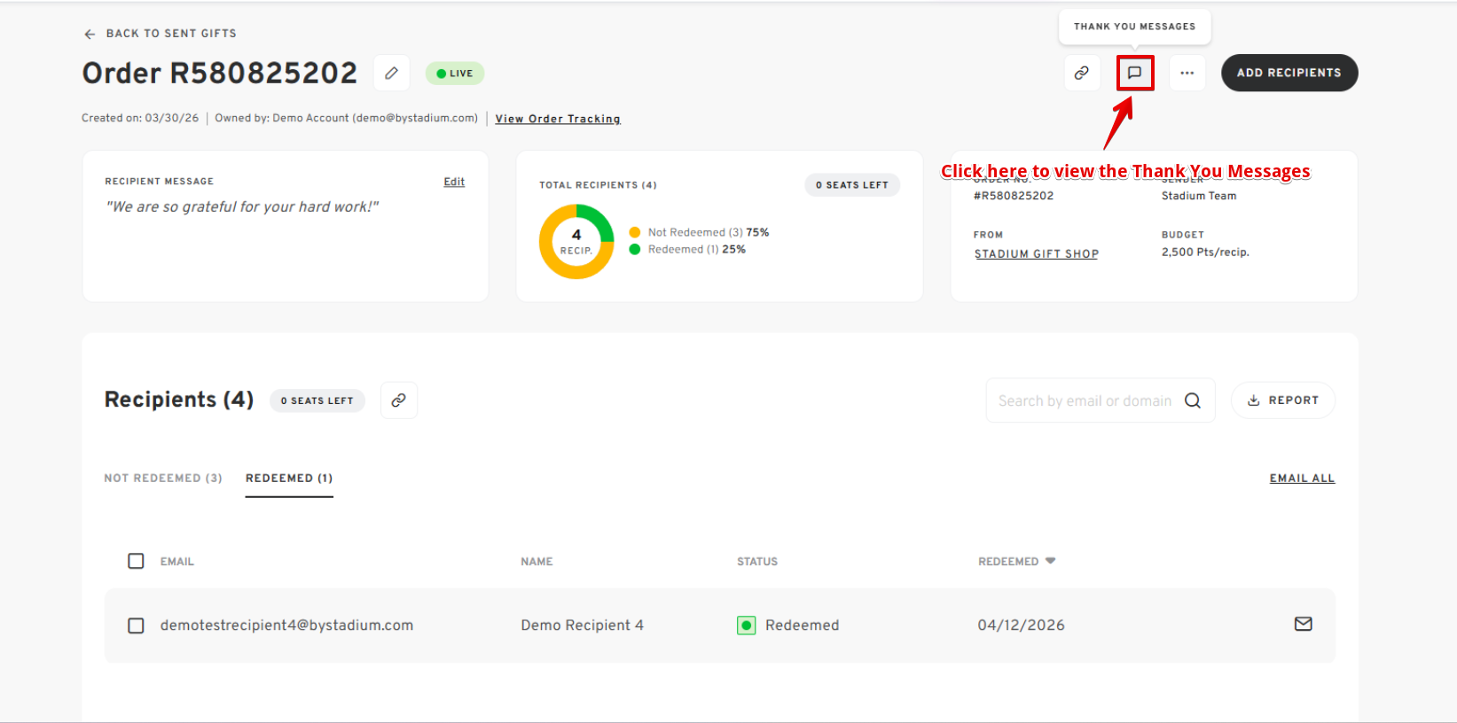Email Demo Recipient 4 via envelope icon
Viewport: 1457px width, 723px height.
[x=1303, y=625]
